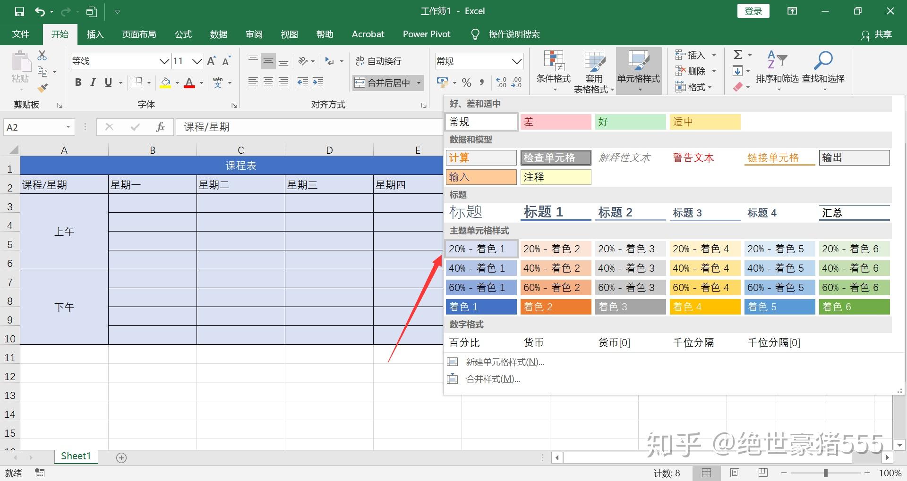The height and width of the screenshot is (481, 907).
Task: Click the formula bar input field
Action: 309,127
